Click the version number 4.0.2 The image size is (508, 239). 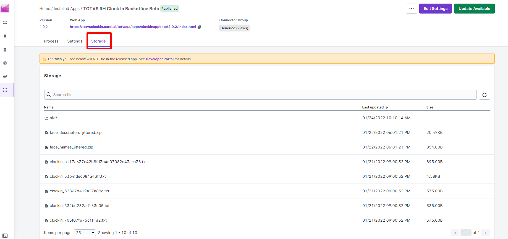[44, 27]
